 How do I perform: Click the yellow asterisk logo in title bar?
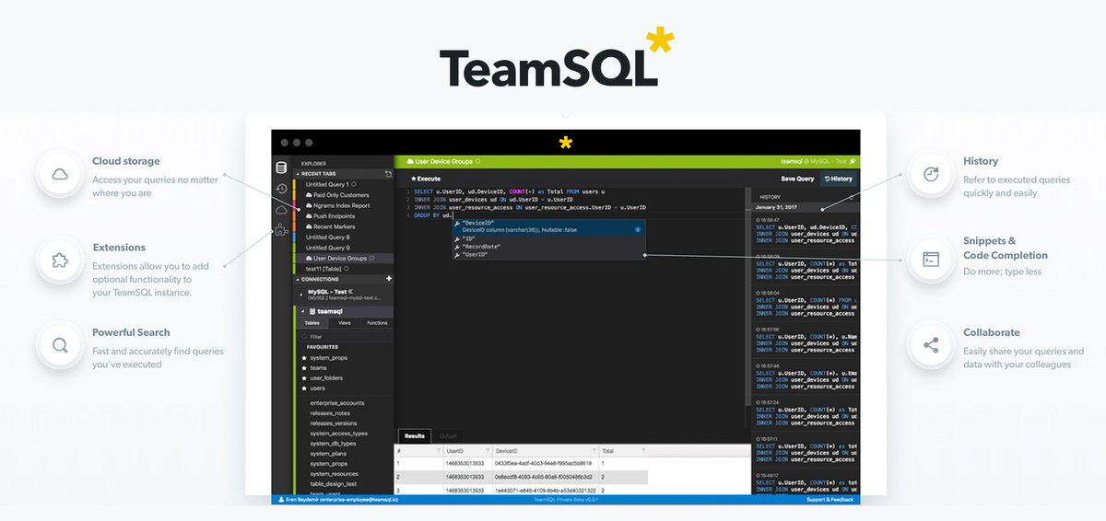(x=566, y=143)
